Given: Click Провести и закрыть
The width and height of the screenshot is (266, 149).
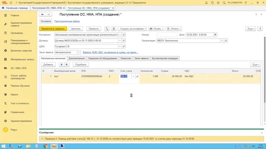Looking at the screenshot, I should tap(53, 29).
